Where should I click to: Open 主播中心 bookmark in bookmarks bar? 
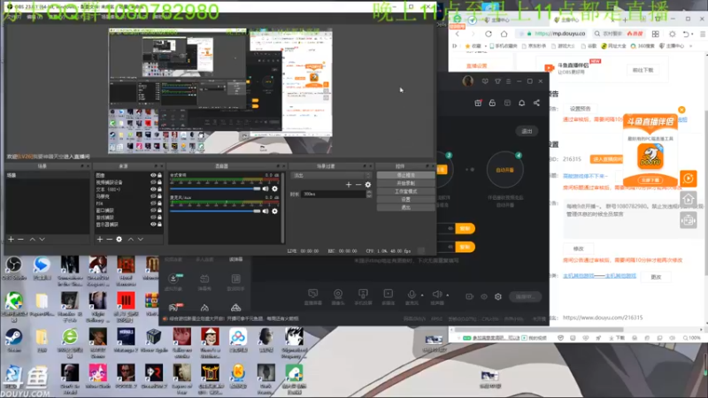point(673,46)
